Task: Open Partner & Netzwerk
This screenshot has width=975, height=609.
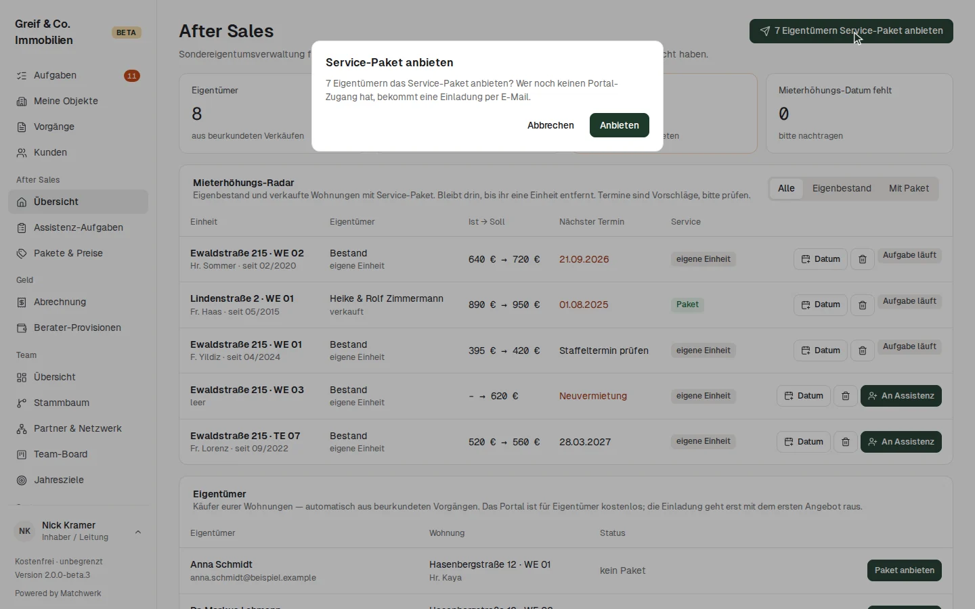Action: (x=78, y=429)
